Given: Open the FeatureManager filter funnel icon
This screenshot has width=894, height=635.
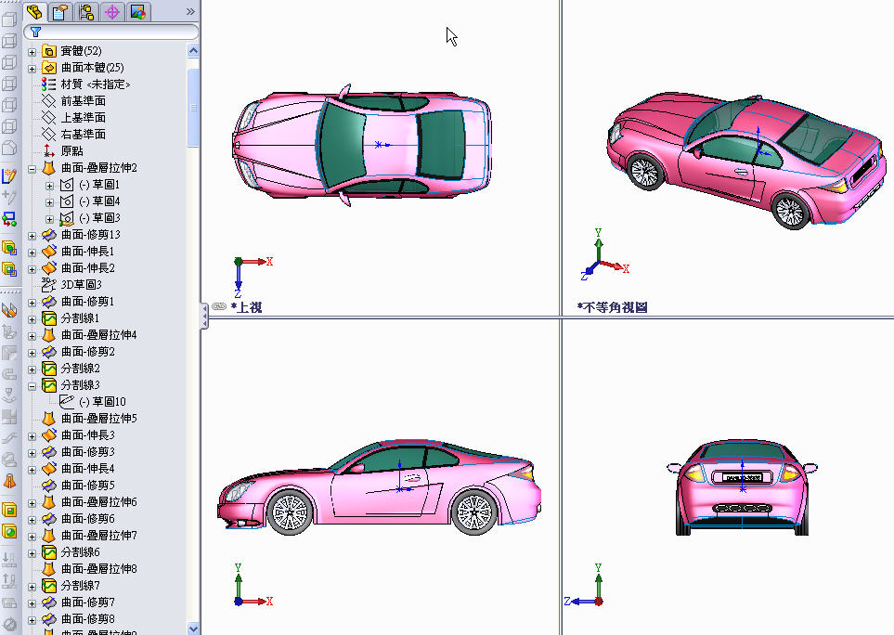Looking at the screenshot, I should 36,32.
